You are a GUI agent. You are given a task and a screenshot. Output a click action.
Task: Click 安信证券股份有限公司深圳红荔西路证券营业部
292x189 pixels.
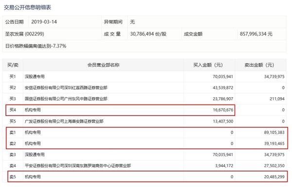pyautogui.click(x=66, y=88)
